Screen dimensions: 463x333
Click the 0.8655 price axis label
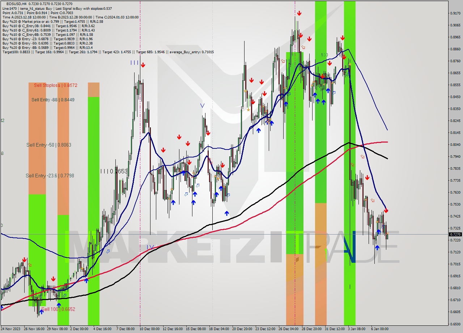[455, 73]
